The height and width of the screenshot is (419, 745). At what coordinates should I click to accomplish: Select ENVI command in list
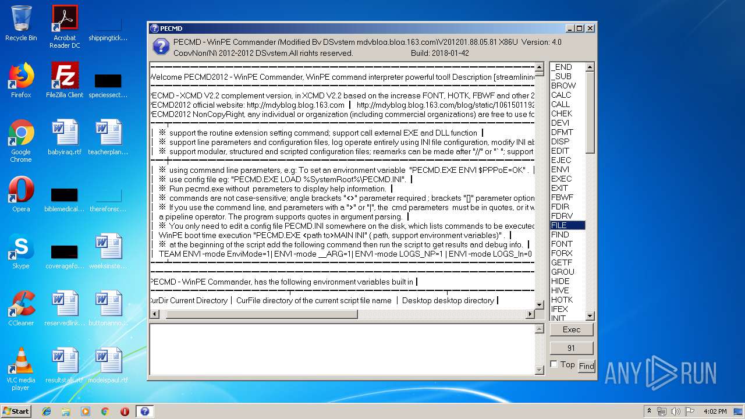point(567,169)
